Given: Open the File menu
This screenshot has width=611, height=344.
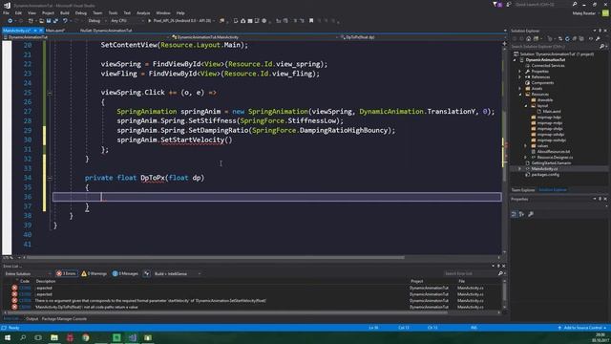Looking at the screenshot, I should pos(7,12).
